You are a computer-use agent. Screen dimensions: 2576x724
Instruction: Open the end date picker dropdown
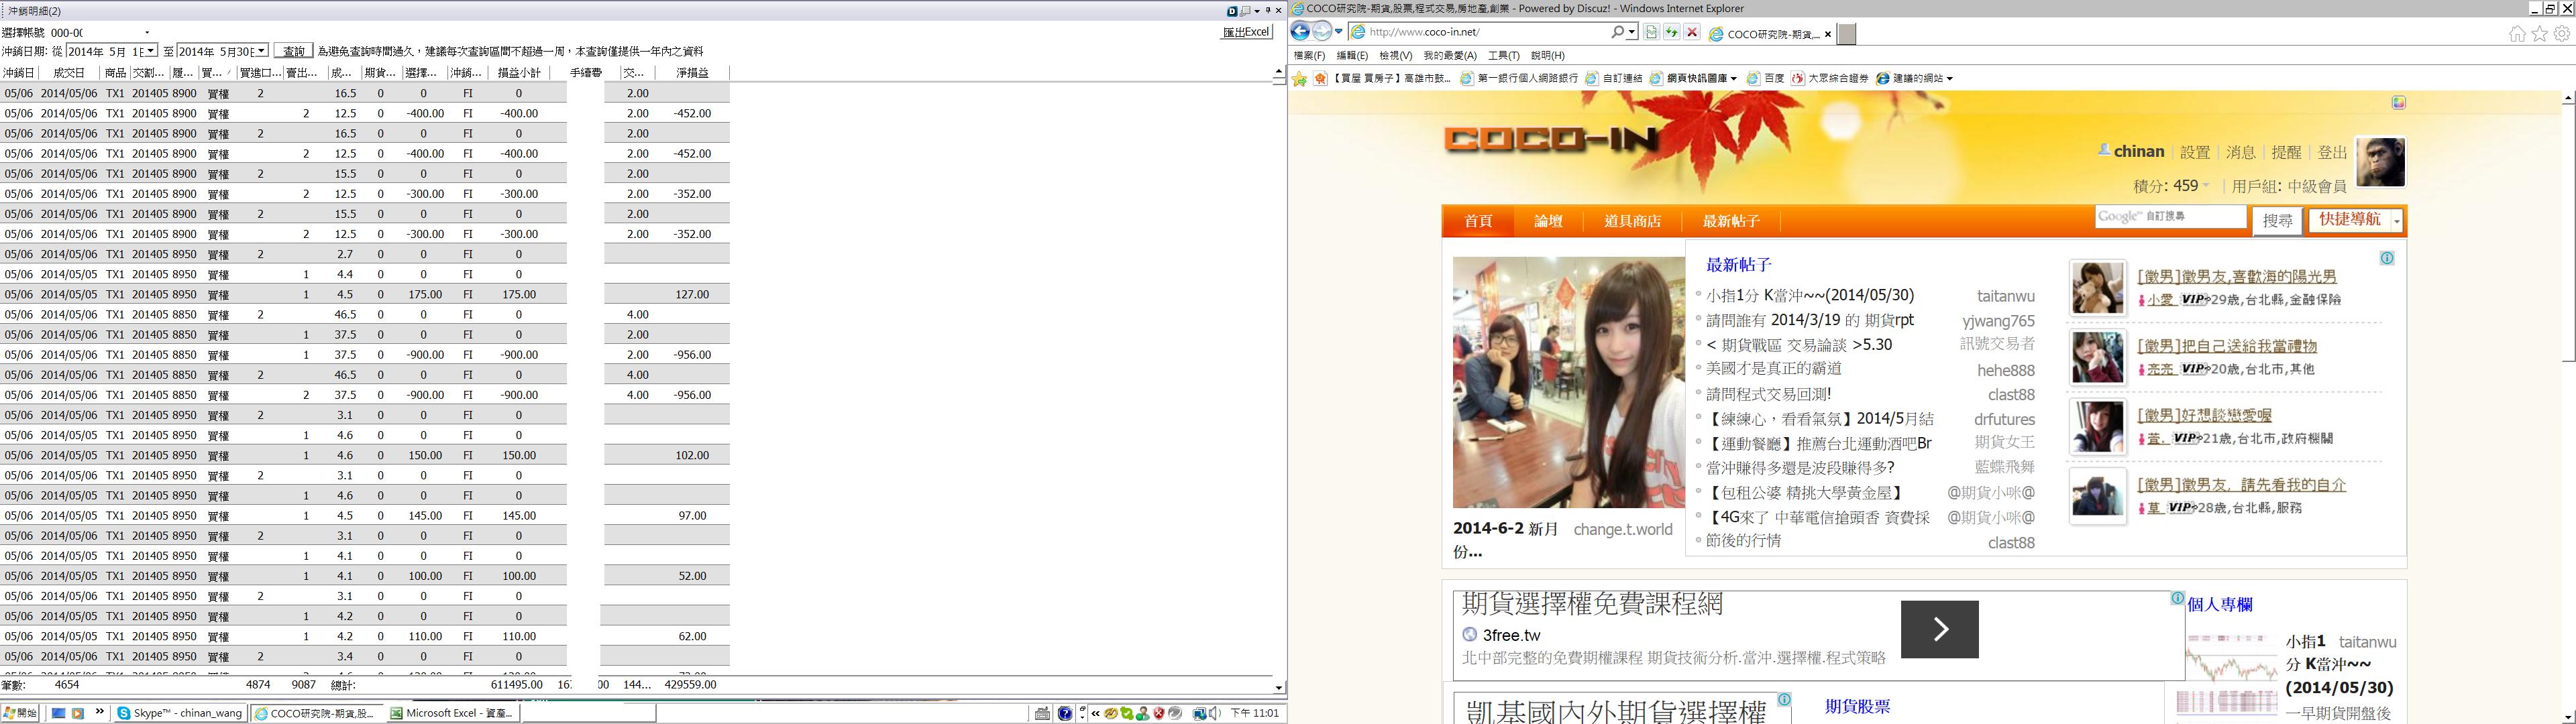[x=261, y=51]
